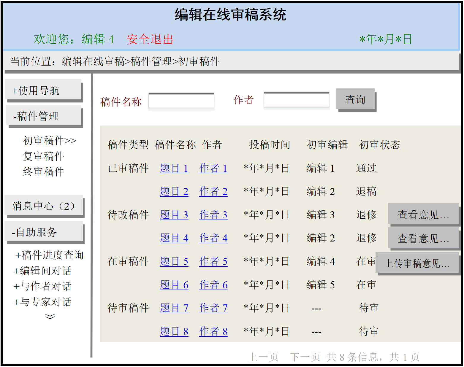Collapse the 稿件管理 menu section
464x367 pixels.
tap(44, 116)
